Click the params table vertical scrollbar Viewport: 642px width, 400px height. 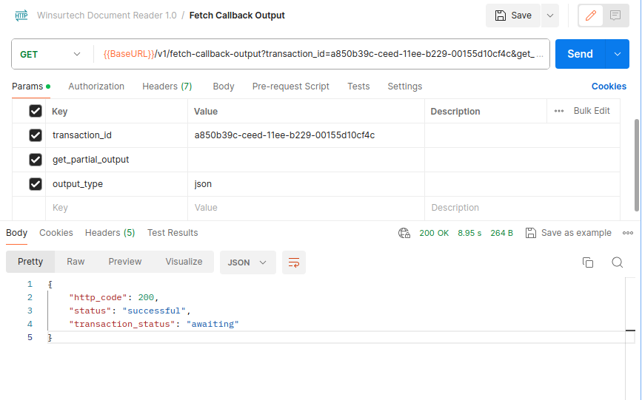pos(637,165)
